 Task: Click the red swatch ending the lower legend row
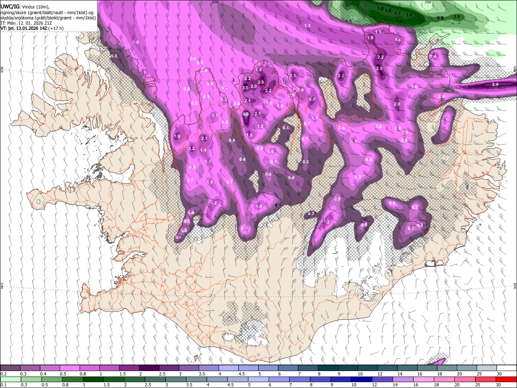[506, 379]
